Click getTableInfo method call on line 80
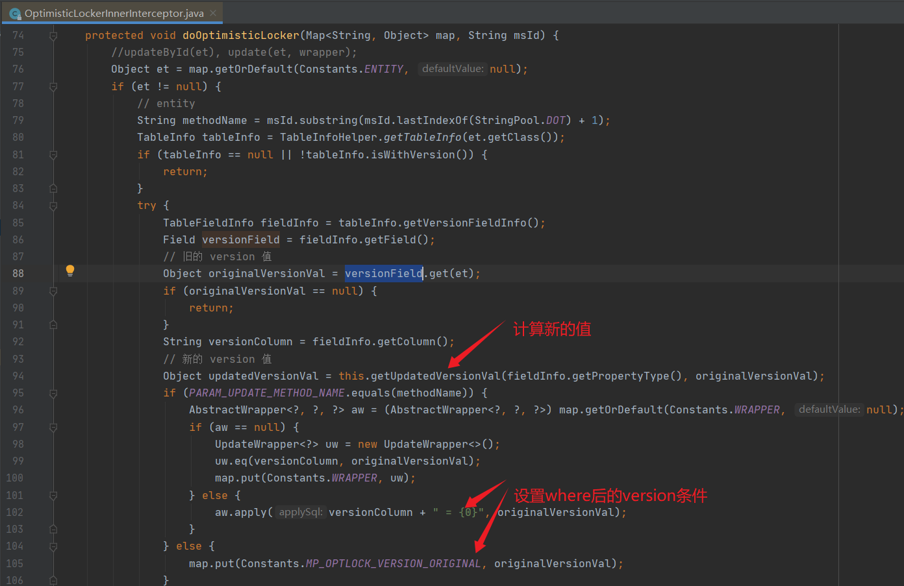 point(423,138)
